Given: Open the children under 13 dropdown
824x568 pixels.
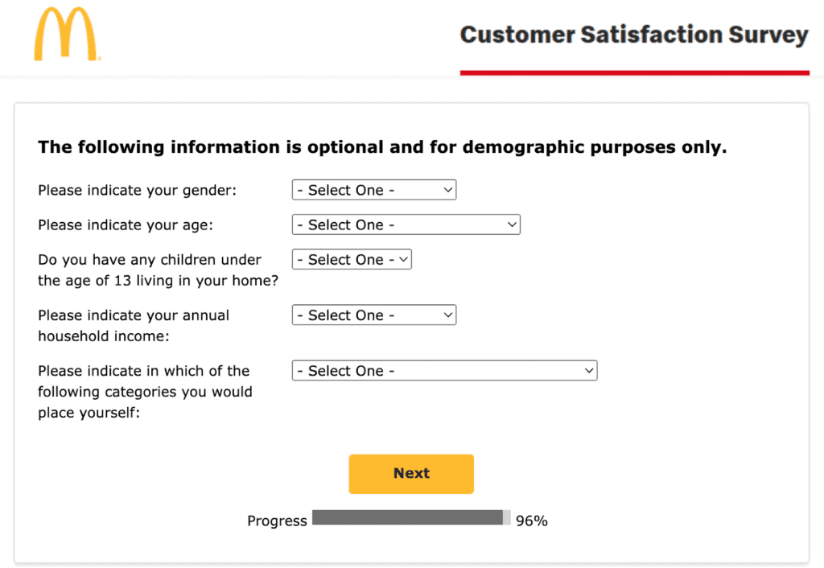Looking at the screenshot, I should coord(352,260).
